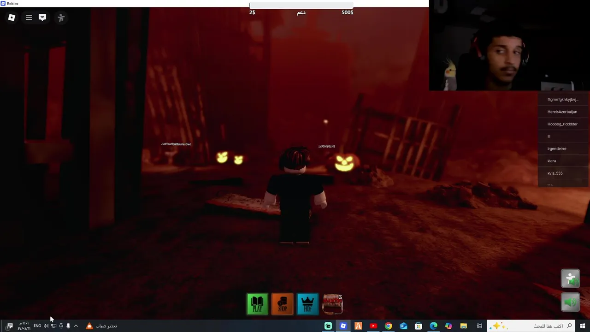Open Outlook from the taskbar
This screenshot has width=590, height=332.
pos(403,326)
